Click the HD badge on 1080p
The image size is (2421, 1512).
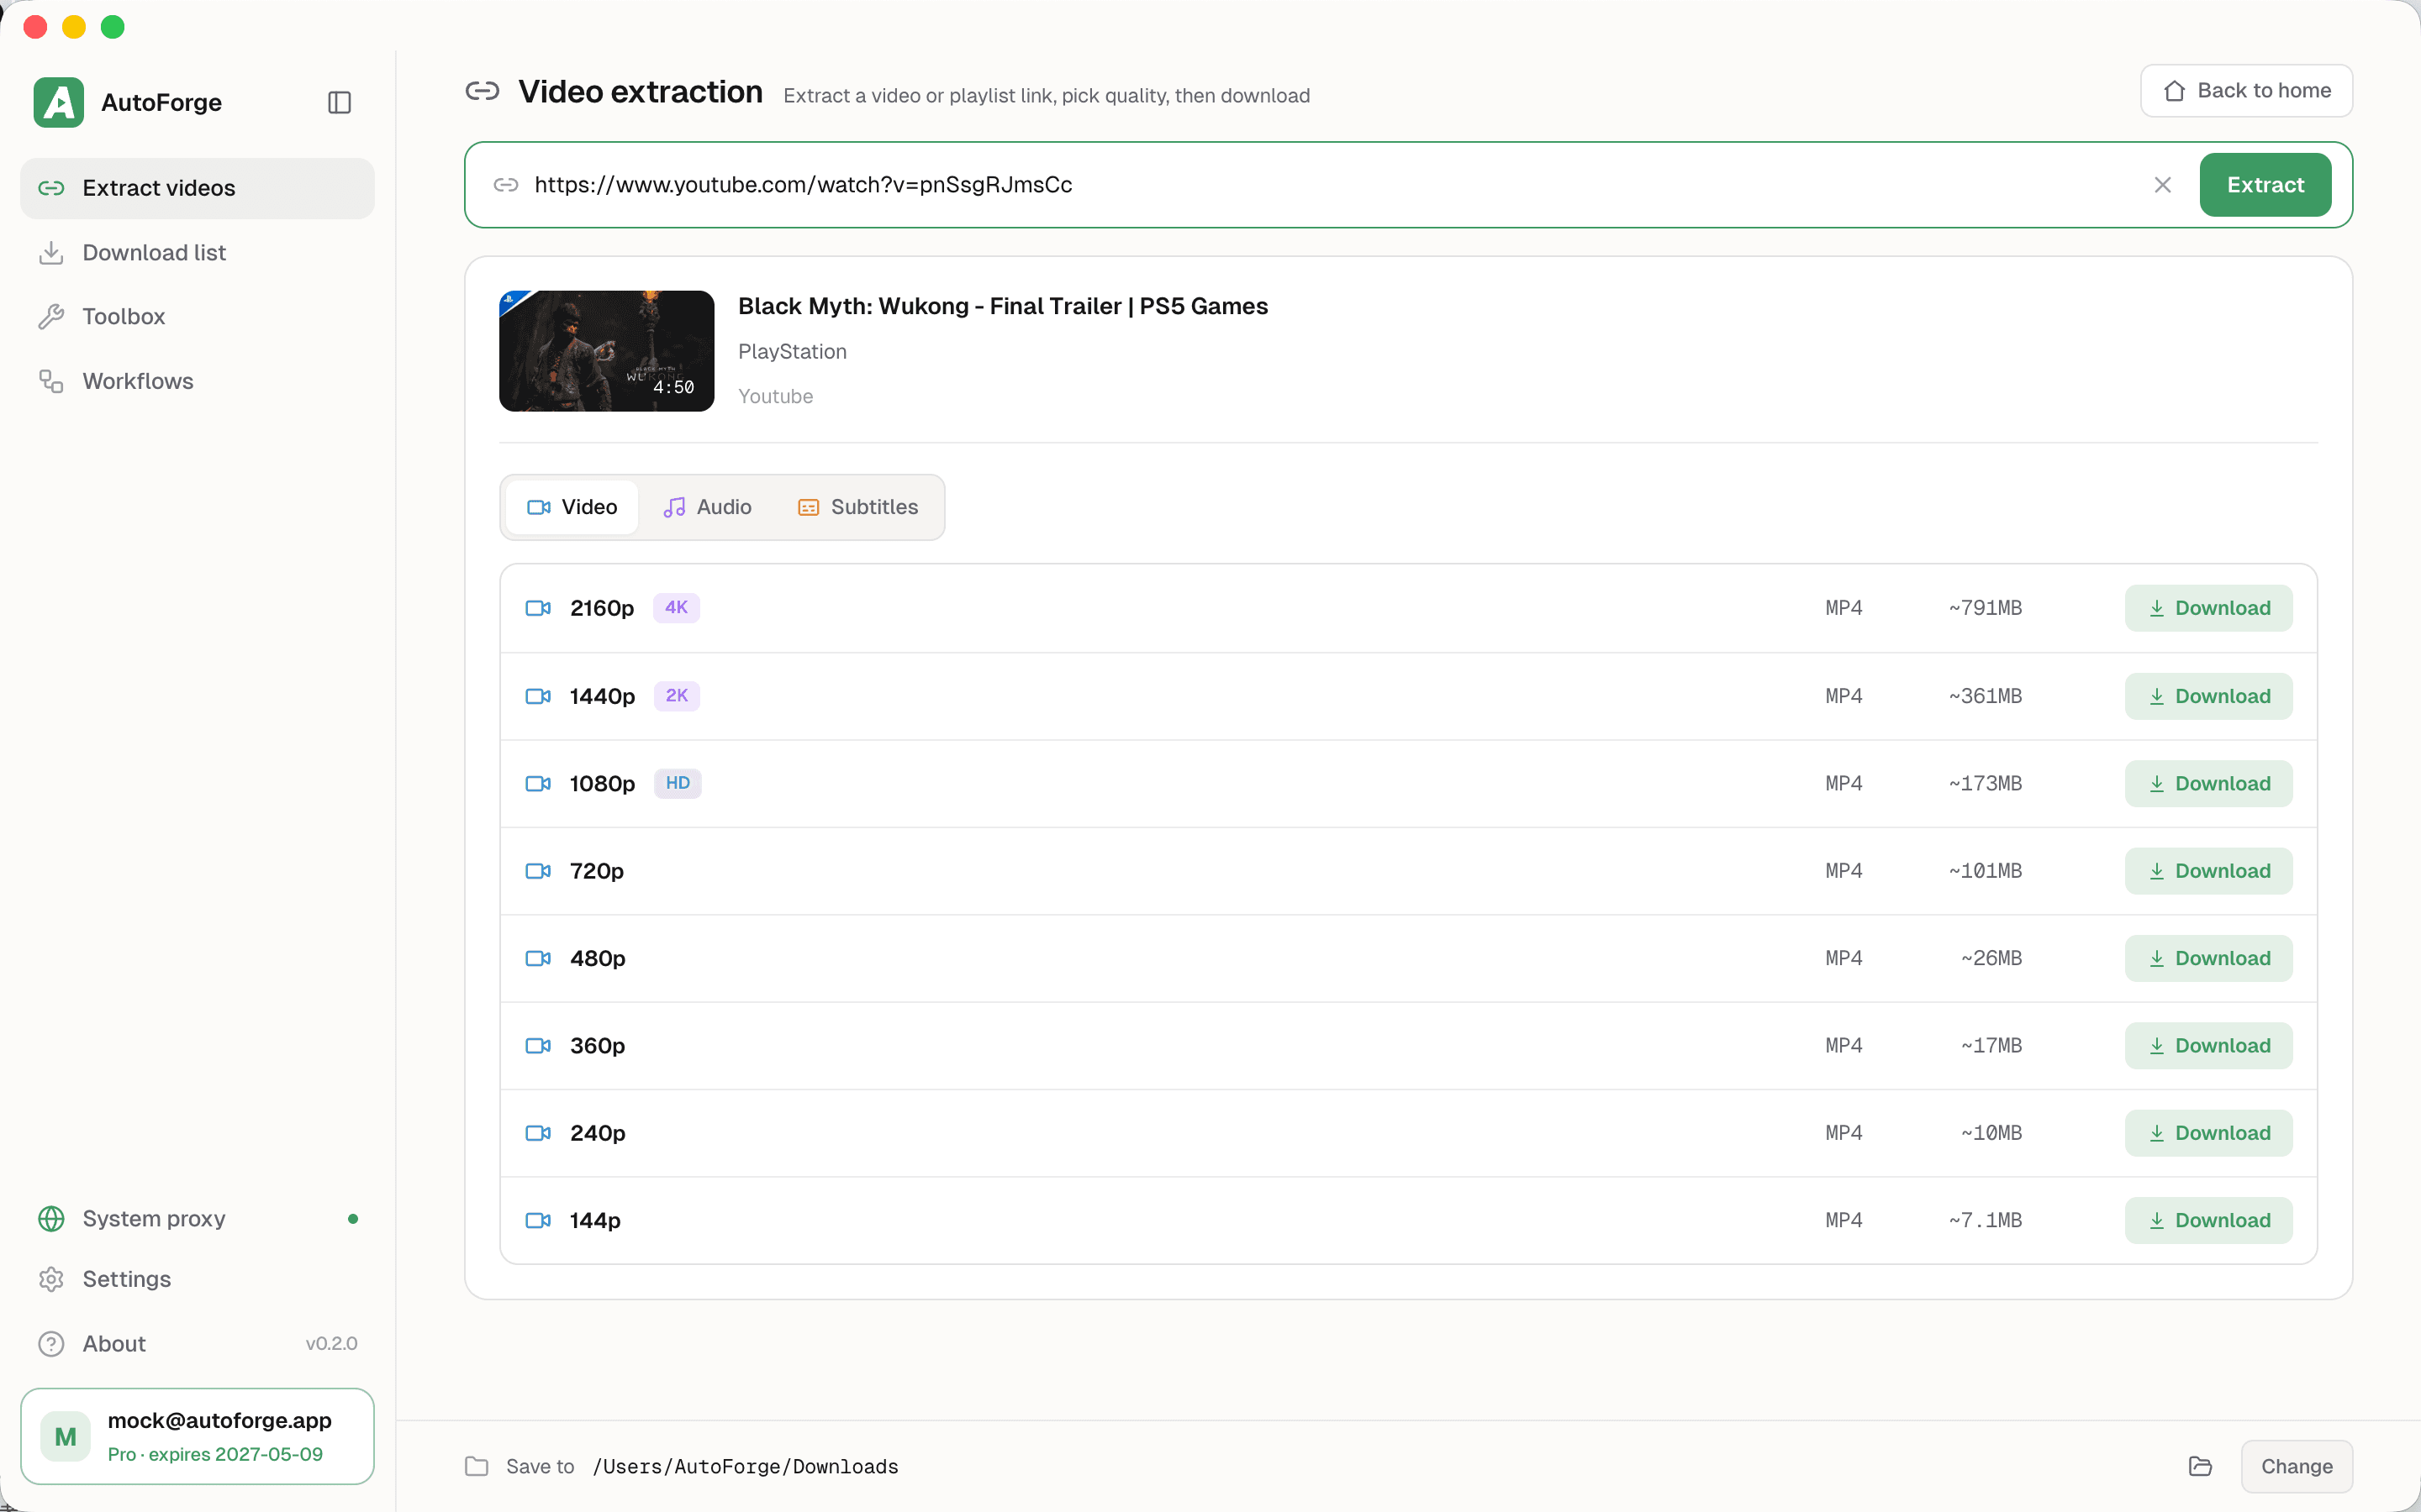click(x=678, y=783)
